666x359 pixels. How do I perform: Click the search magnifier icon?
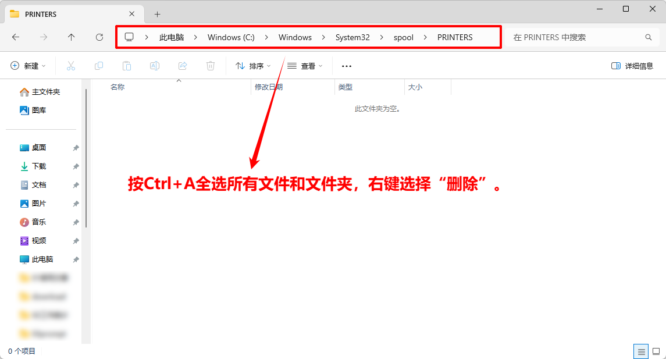(x=648, y=37)
